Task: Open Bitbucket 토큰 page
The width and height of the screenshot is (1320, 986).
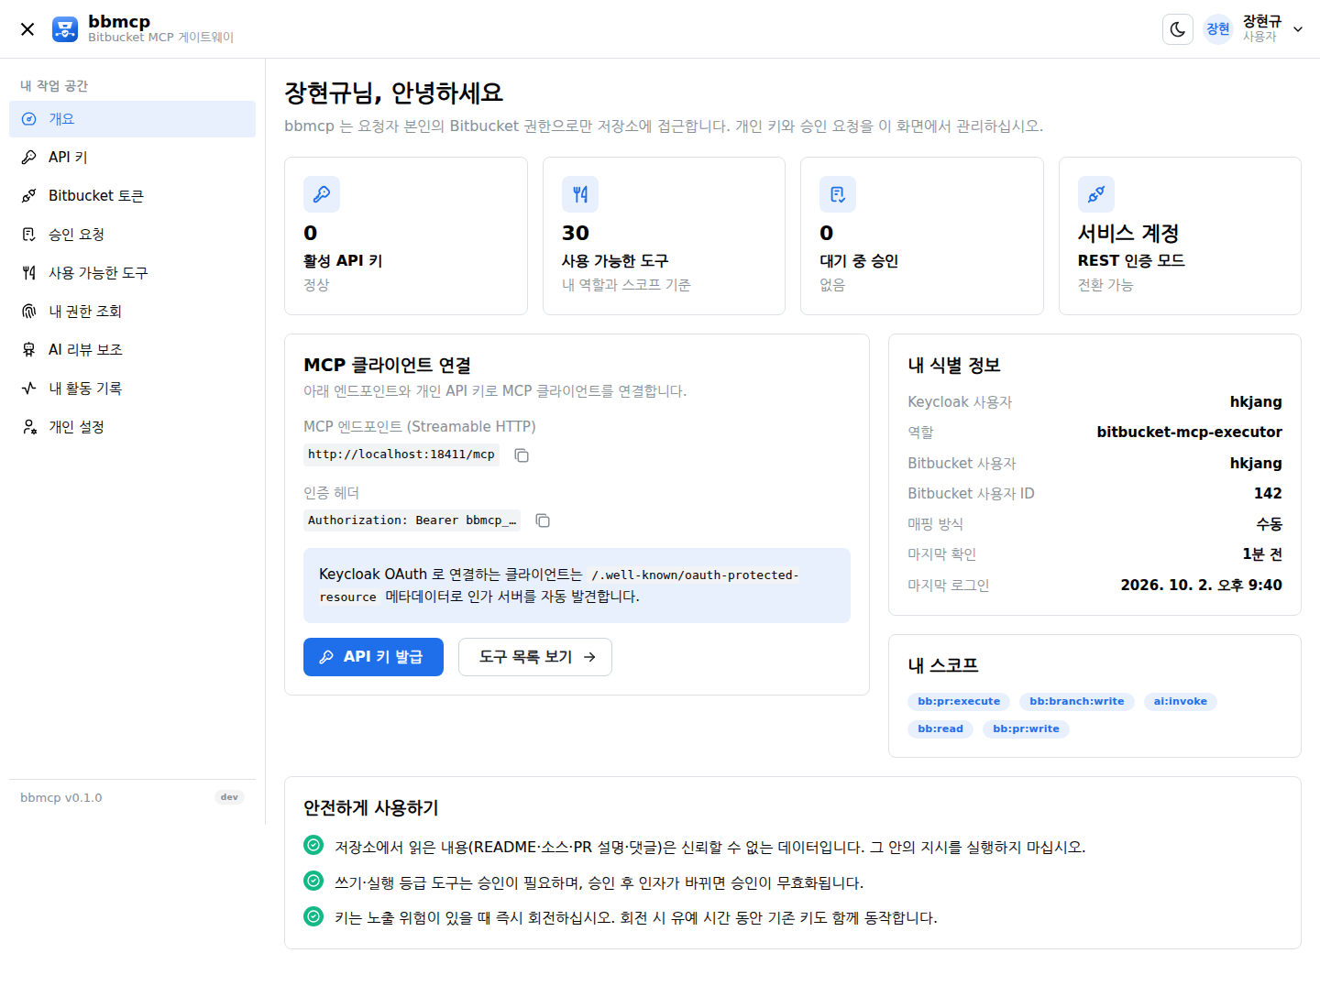Action: tap(132, 196)
